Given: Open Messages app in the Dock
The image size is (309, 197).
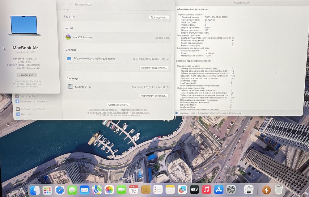Looking at the screenshot, I should click(x=72, y=190).
